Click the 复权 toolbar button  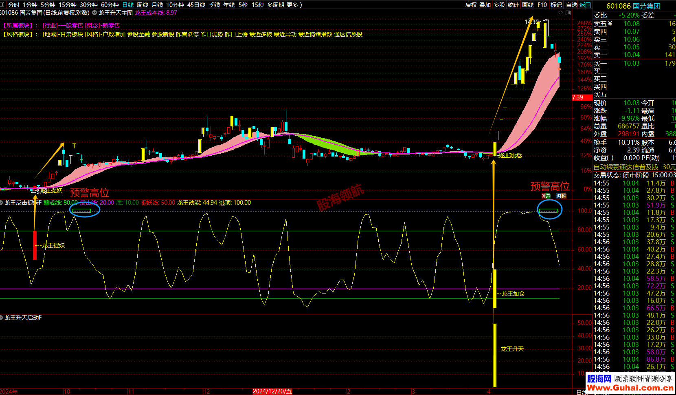[x=471, y=5]
